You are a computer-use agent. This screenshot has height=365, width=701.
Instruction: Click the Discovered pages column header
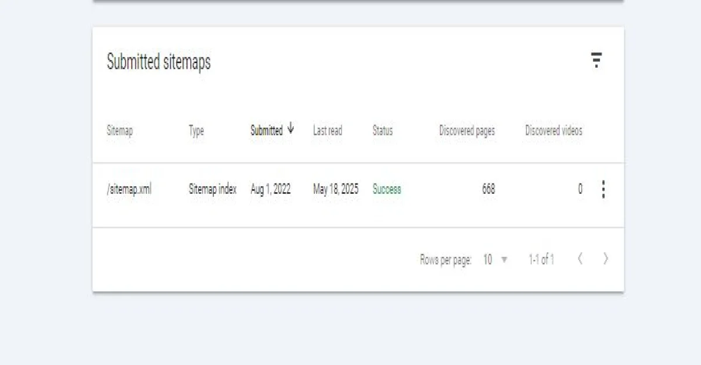[467, 131]
